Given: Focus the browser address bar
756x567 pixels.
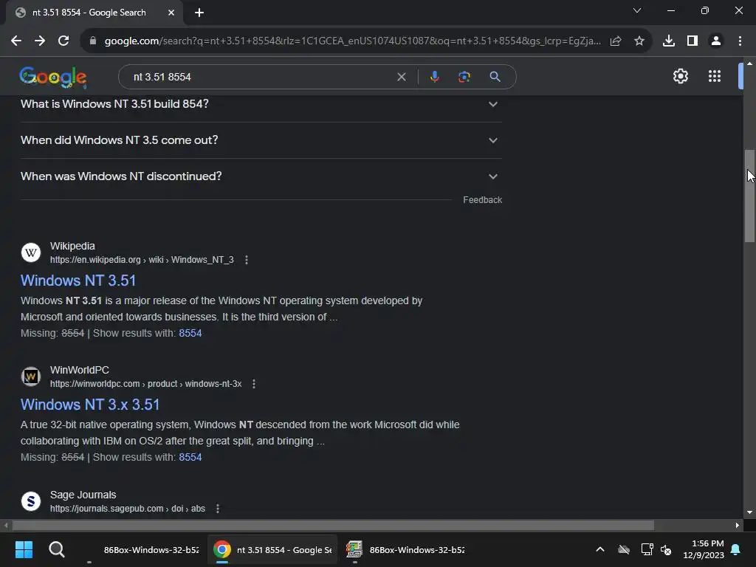Looking at the screenshot, I should [353, 41].
